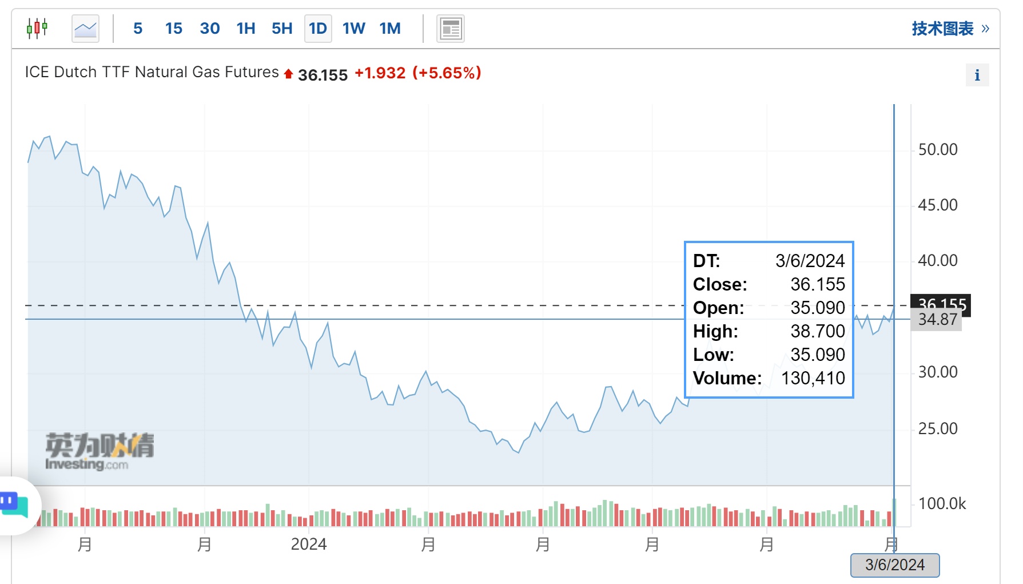Click the 2024 label on time axis
Screen dimensions: 1023x584
point(309,544)
